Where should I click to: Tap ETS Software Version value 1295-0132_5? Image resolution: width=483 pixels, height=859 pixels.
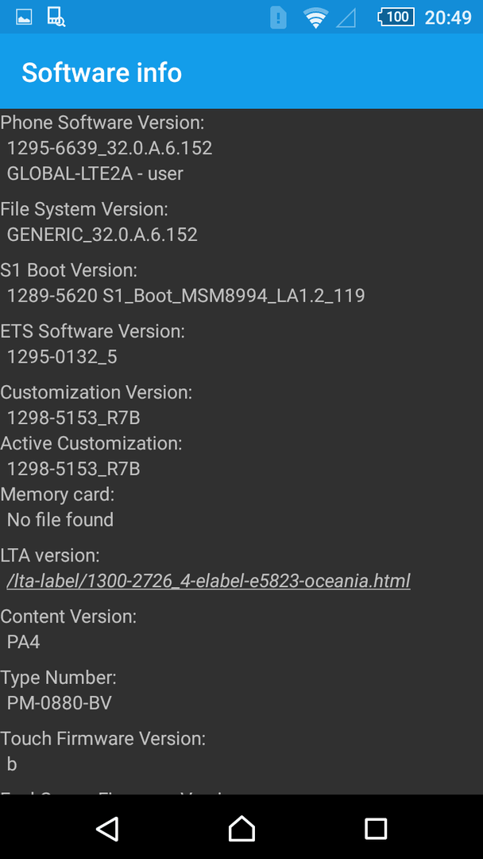[62, 357]
